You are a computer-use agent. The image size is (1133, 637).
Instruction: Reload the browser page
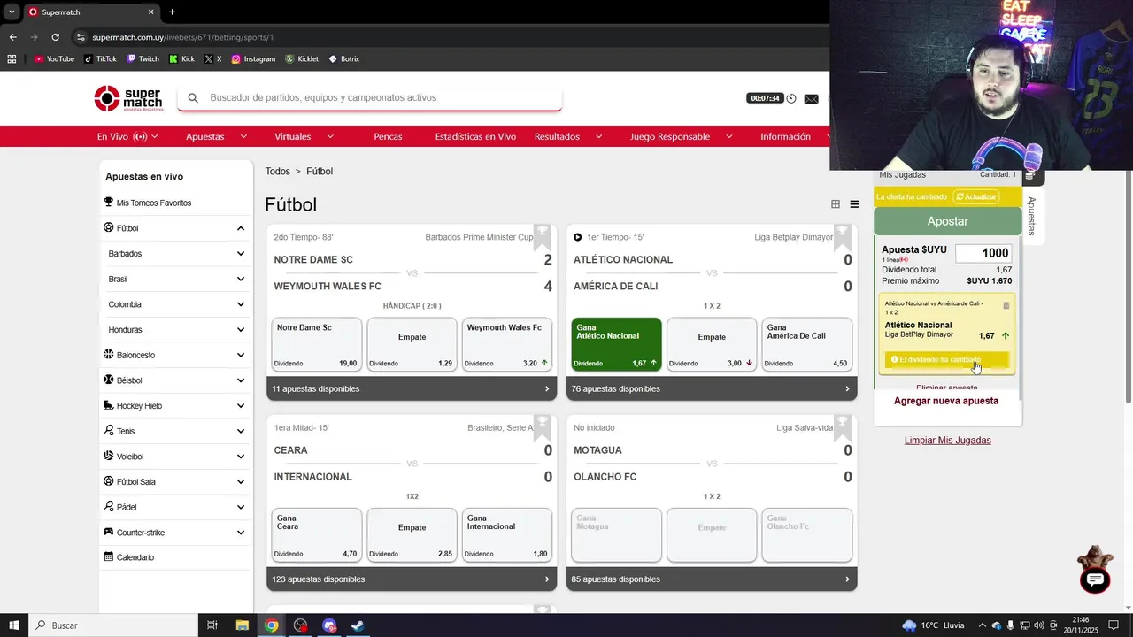tap(55, 37)
